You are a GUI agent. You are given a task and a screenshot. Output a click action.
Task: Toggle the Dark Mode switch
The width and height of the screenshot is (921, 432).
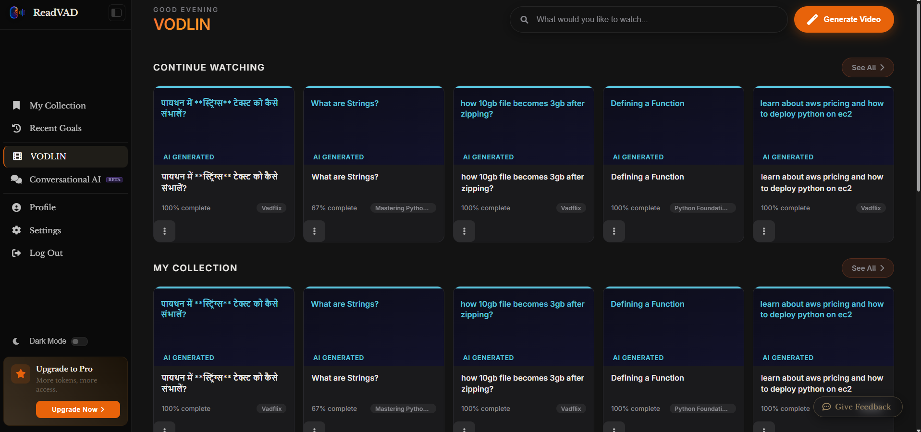click(x=79, y=341)
